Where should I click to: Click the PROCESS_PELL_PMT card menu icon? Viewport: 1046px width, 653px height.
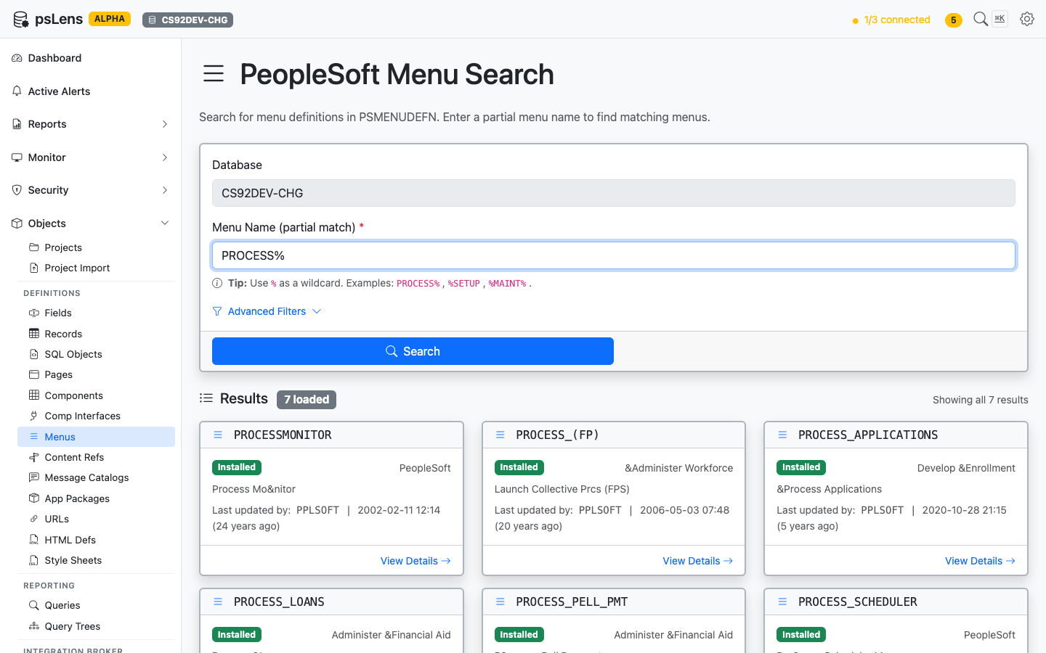click(500, 601)
